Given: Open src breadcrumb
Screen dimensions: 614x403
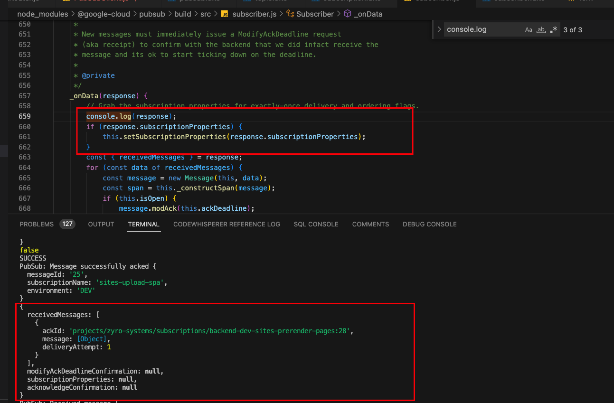Looking at the screenshot, I should point(205,14).
